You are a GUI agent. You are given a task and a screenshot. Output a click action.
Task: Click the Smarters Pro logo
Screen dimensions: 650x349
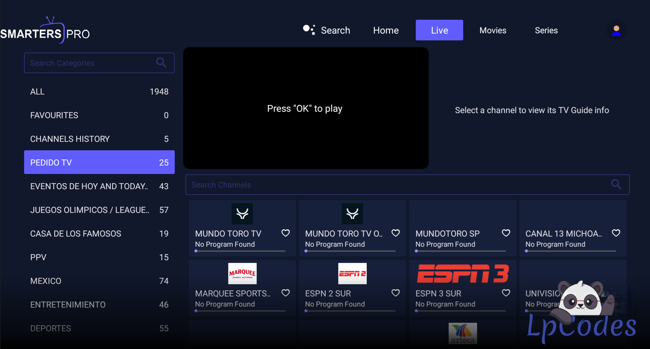coord(45,31)
